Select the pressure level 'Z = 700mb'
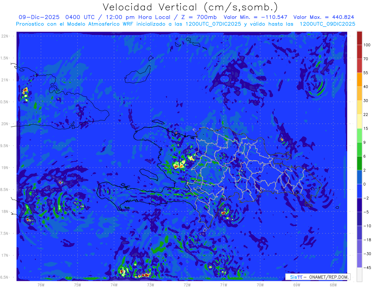This screenshot has height=289, width=374. pos(199,17)
